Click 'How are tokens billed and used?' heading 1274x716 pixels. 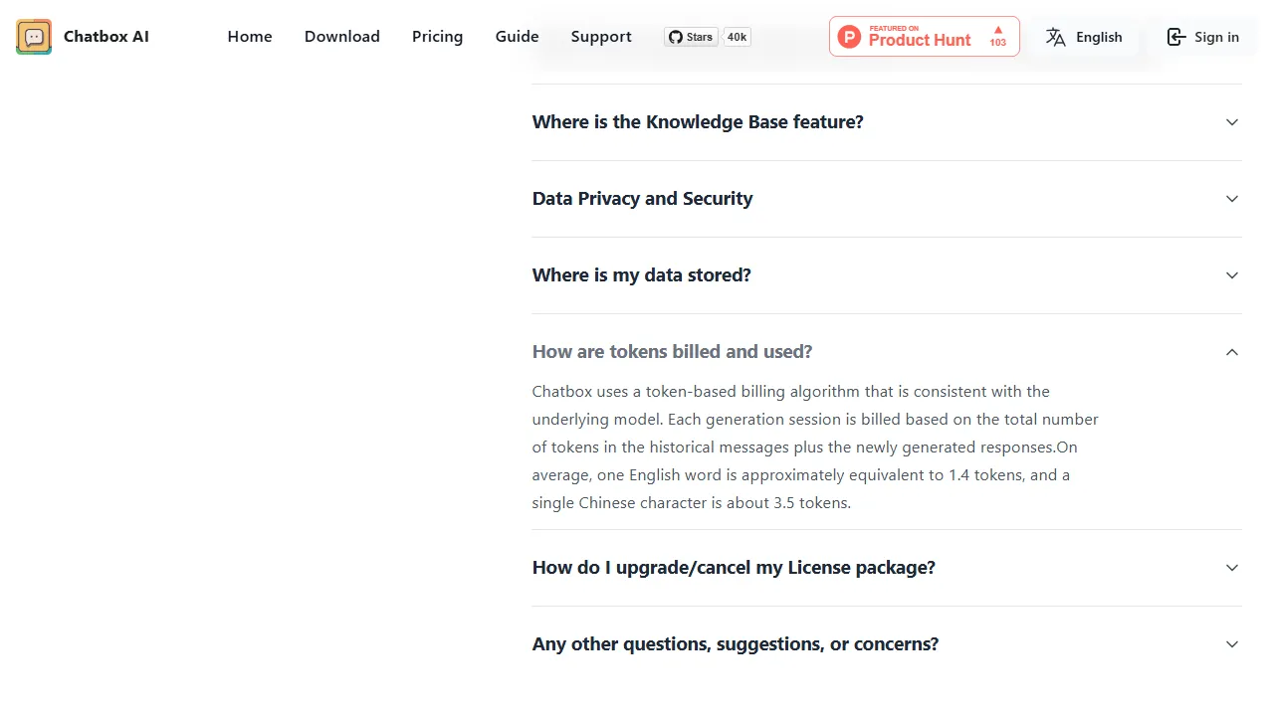672,352
